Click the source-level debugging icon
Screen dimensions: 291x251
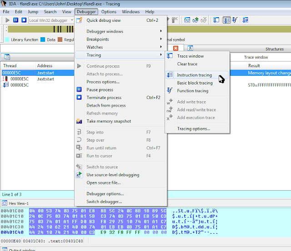pos(79,175)
